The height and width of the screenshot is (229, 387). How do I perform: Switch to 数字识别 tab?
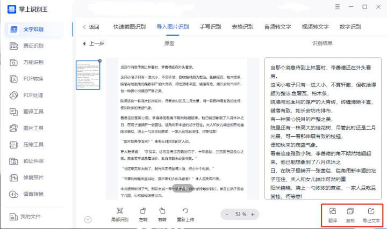click(350, 27)
